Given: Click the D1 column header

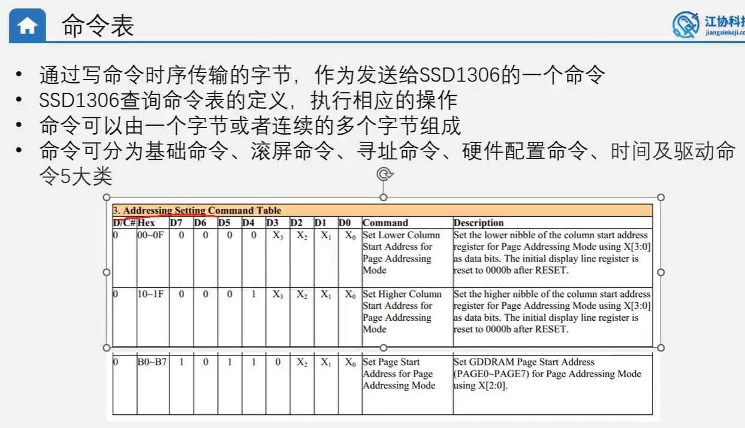Looking at the screenshot, I should tap(321, 223).
